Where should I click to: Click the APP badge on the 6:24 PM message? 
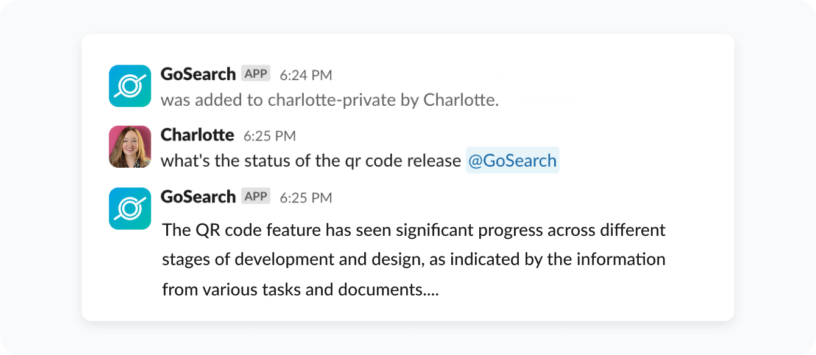[256, 74]
